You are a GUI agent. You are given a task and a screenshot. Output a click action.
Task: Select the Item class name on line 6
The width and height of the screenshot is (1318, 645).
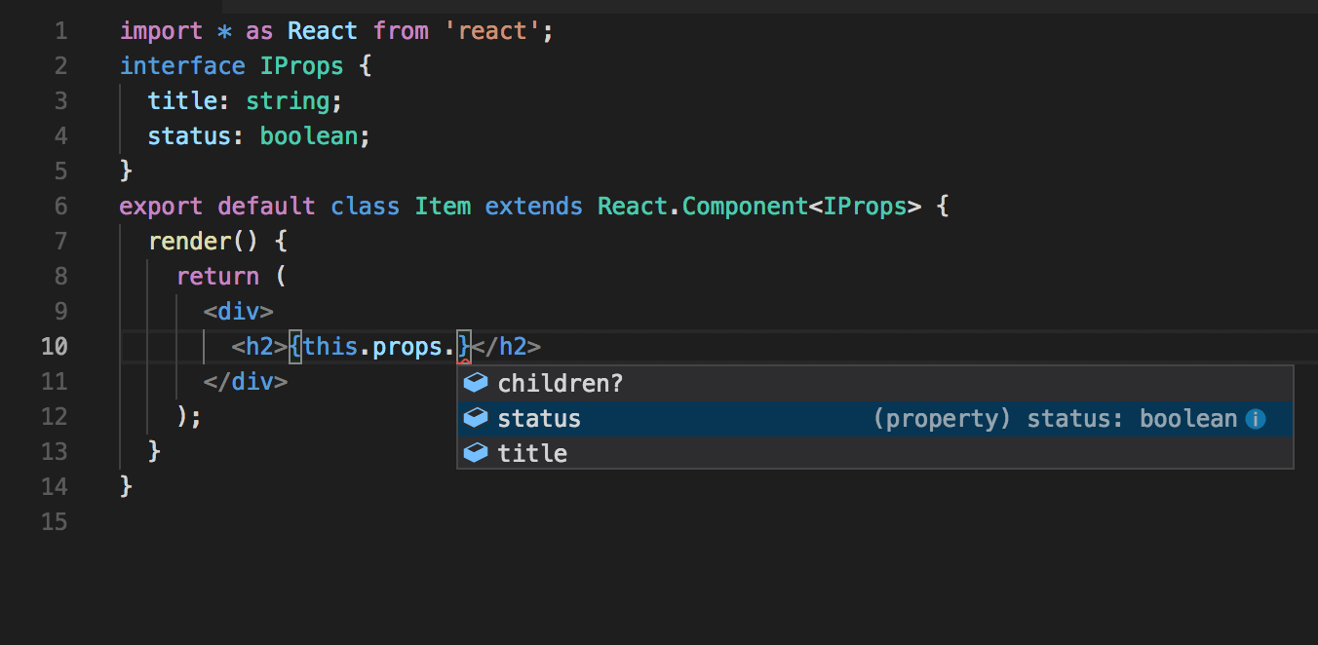click(443, 206)
